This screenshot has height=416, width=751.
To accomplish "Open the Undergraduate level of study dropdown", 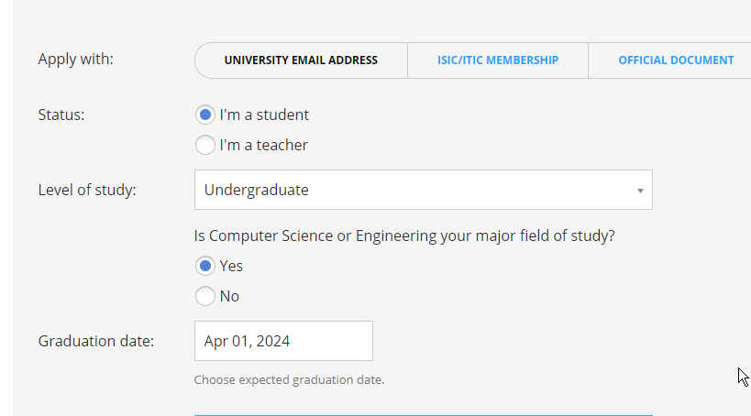I will [x=423, y=190].
